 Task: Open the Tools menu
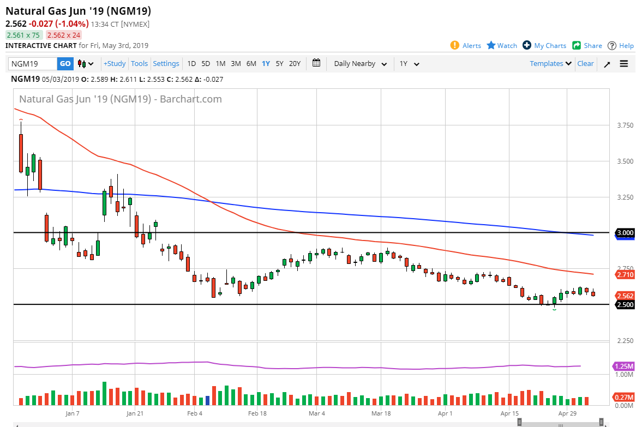139,64
